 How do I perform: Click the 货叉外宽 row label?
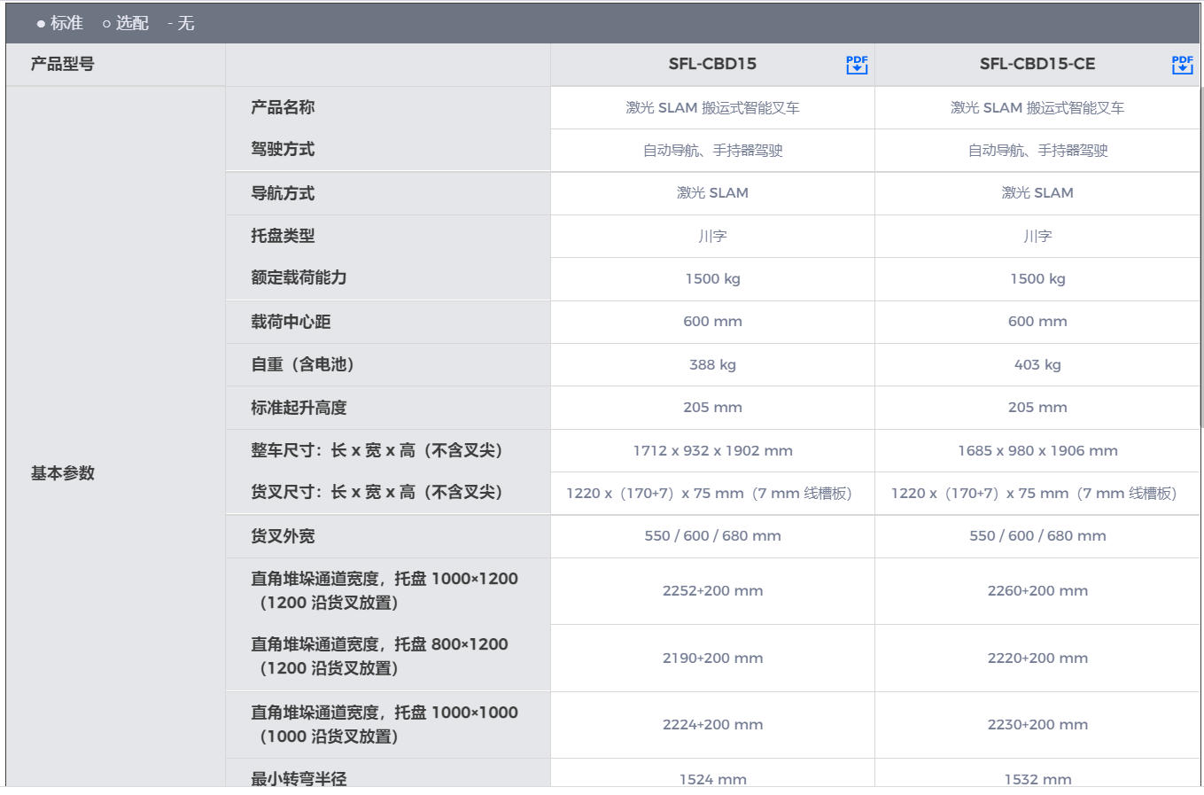coord(283,536)
